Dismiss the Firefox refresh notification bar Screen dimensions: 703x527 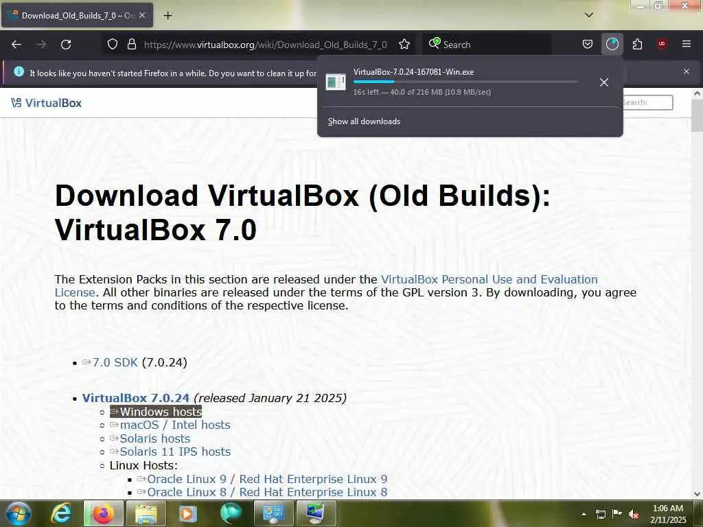point(686,71)
